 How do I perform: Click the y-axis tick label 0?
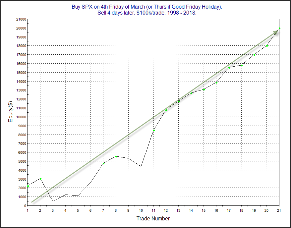(25, 206)
